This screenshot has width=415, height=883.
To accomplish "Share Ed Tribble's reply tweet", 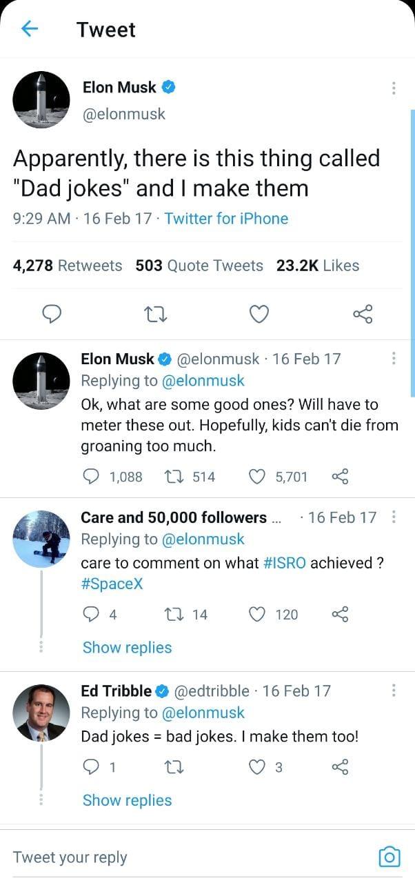I will click(x=341, y=767).
